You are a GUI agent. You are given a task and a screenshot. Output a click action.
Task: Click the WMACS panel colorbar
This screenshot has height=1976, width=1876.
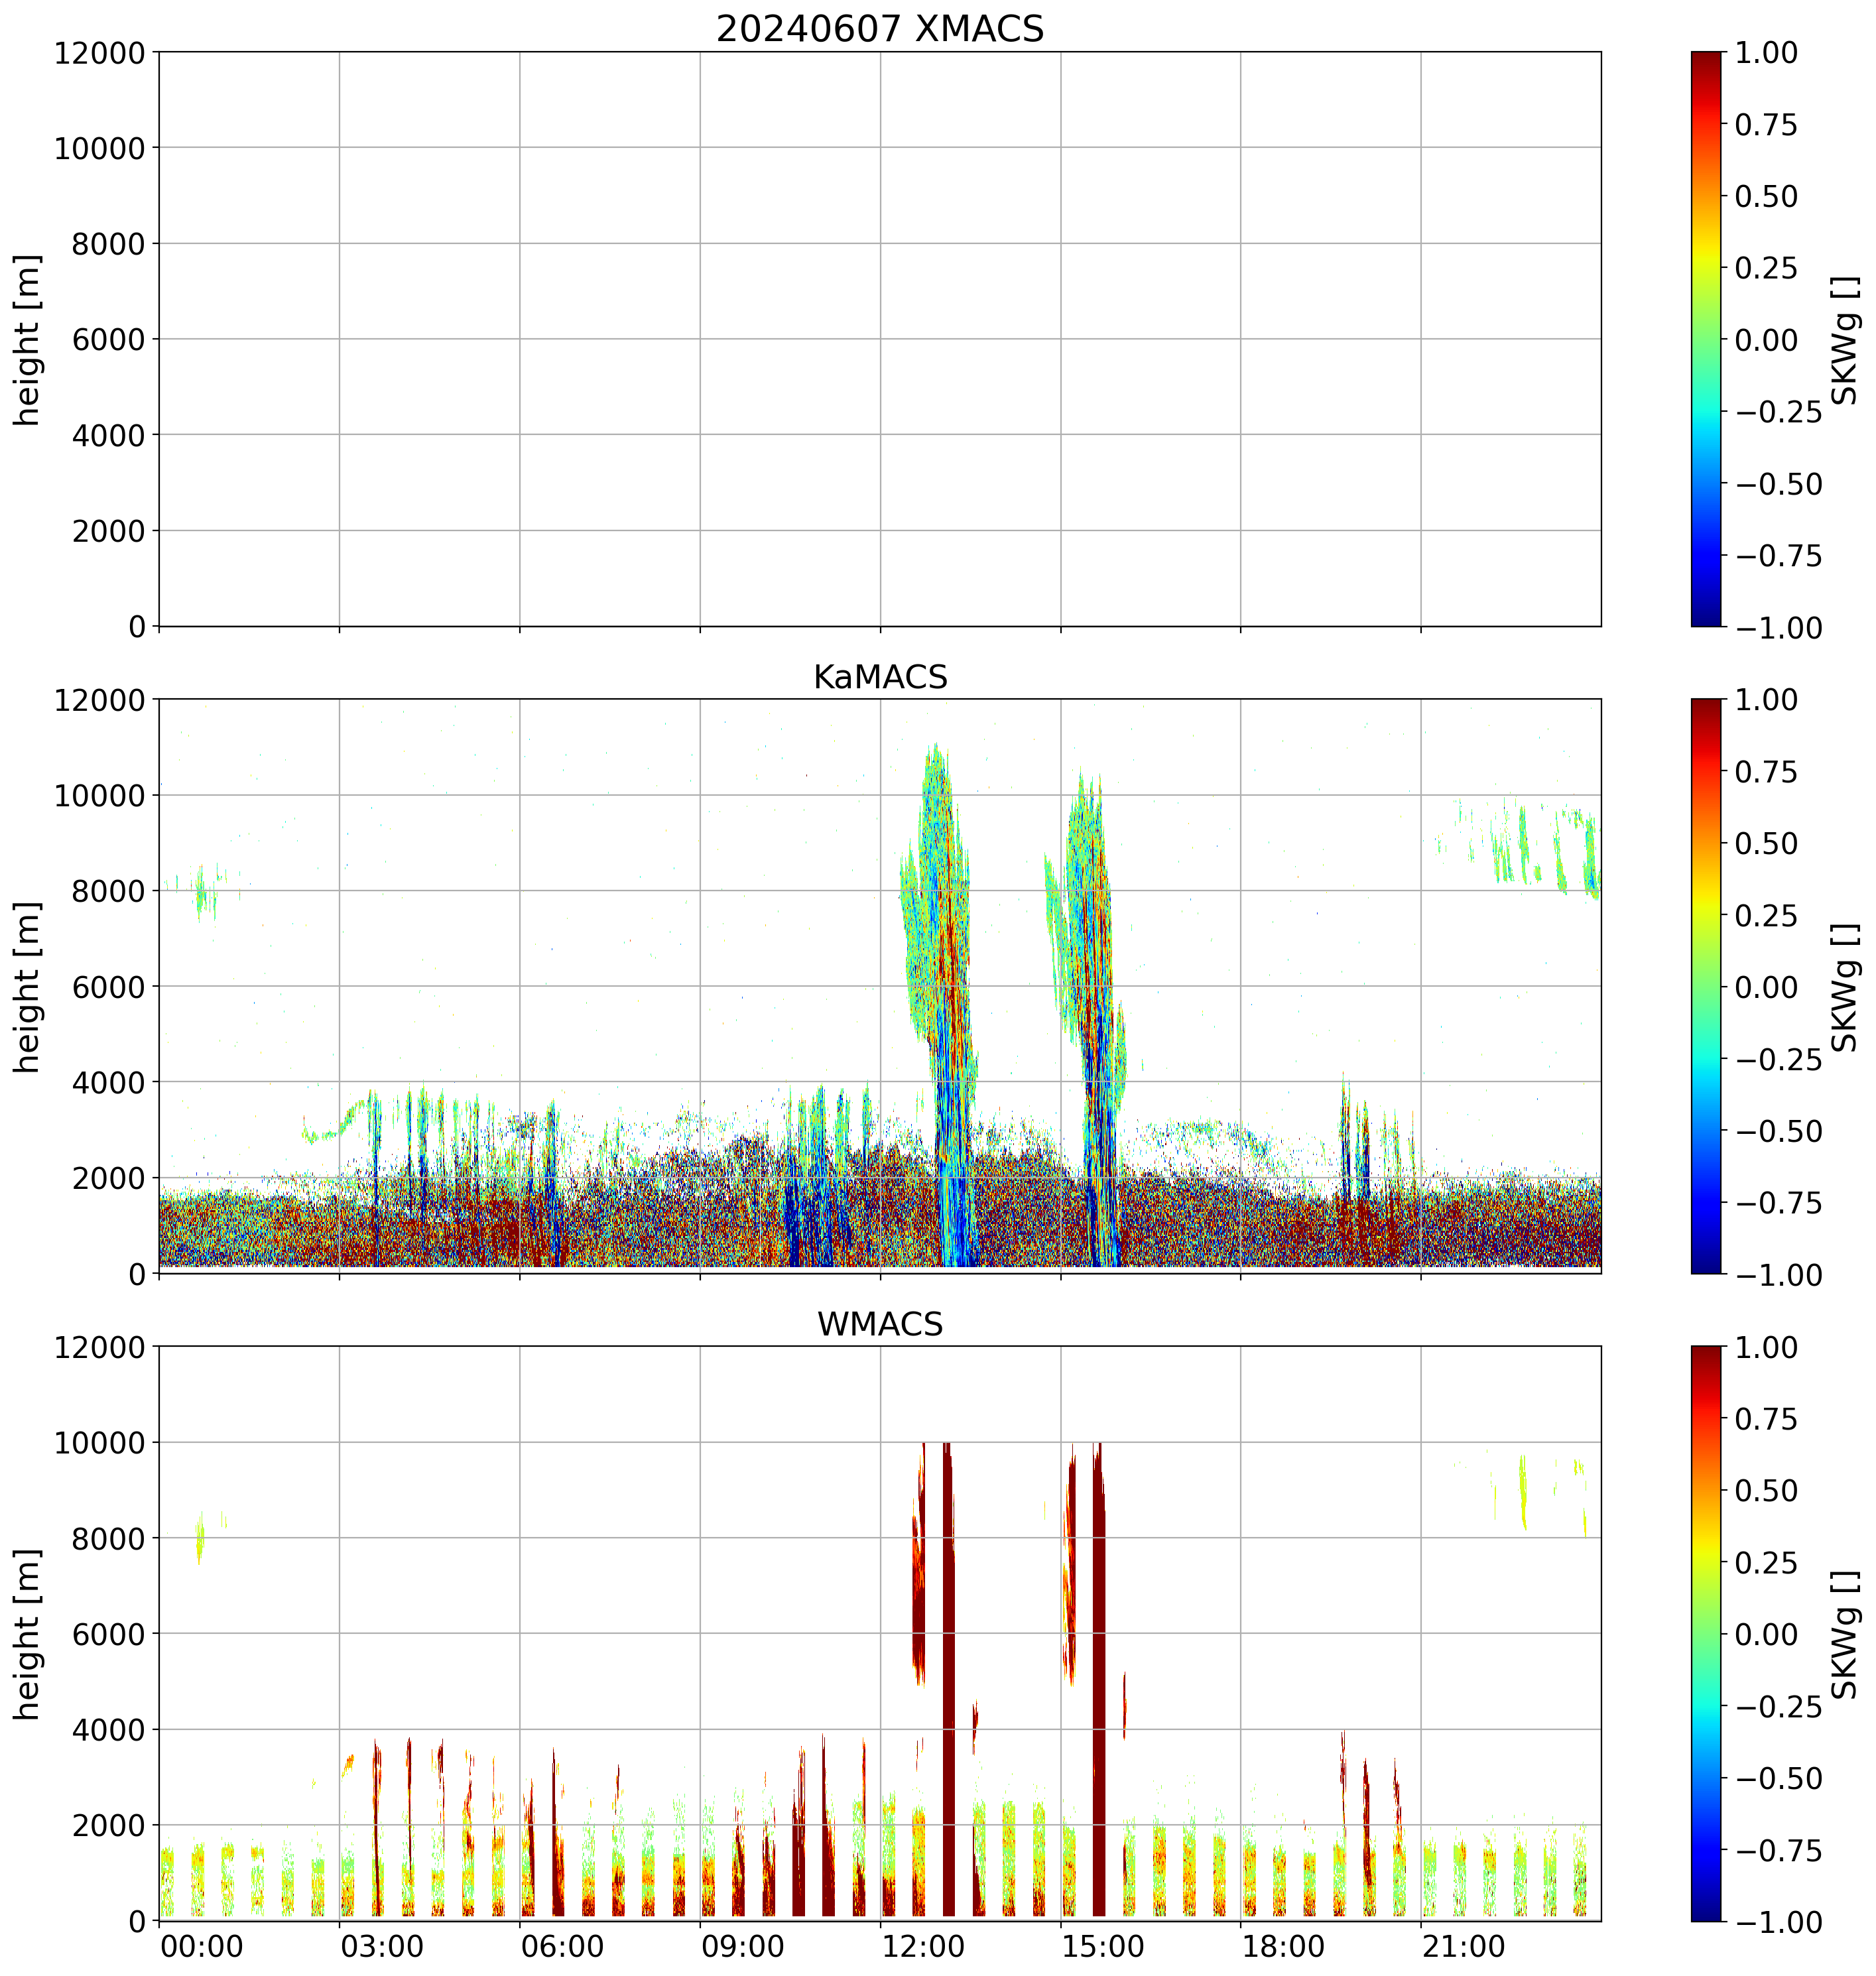[x=1706, y=1633]
